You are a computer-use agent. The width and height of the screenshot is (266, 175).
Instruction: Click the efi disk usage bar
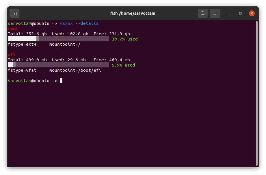pos(59,65)
